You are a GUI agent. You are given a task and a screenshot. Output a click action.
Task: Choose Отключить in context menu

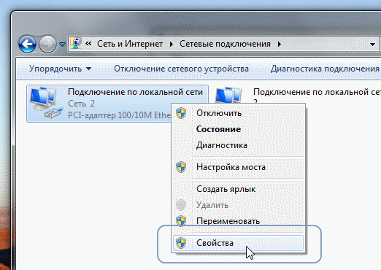(238, 113)
